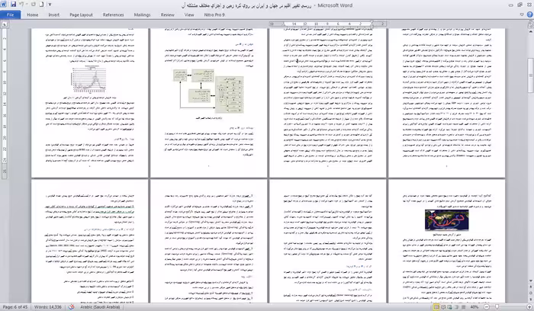
Task: Click the horizontal ruler
Action: click(327, 24)
